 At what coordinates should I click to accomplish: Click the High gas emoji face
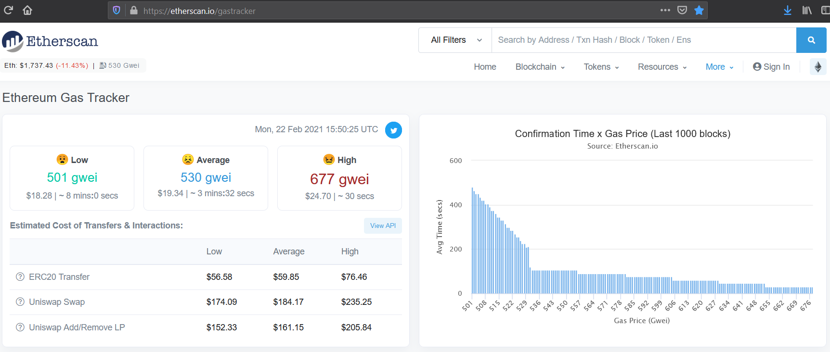pos(329,160)
